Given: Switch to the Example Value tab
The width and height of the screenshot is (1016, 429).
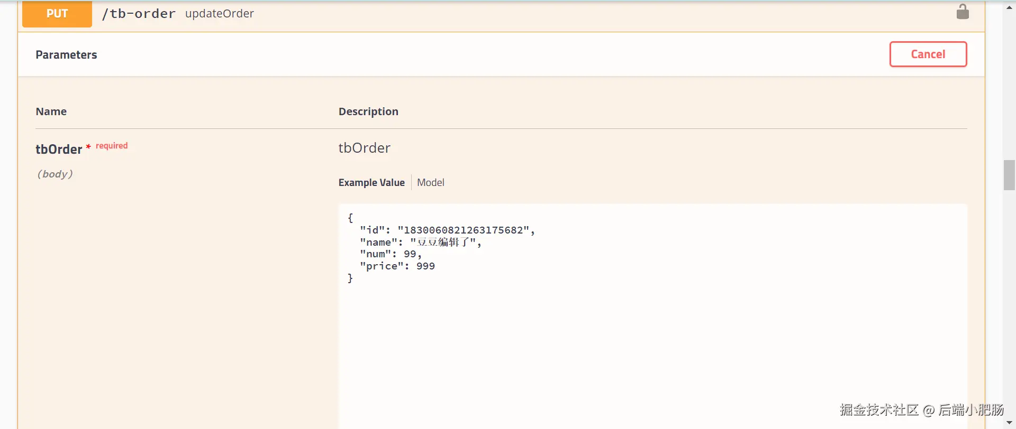Looking at the screenshot, I should tap(371, 182).
